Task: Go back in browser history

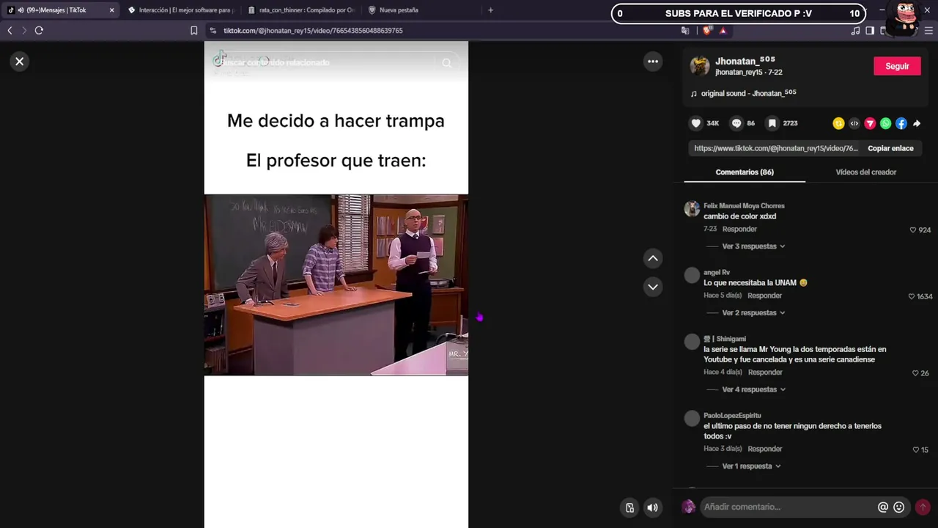Action: [x=10, y=30]
